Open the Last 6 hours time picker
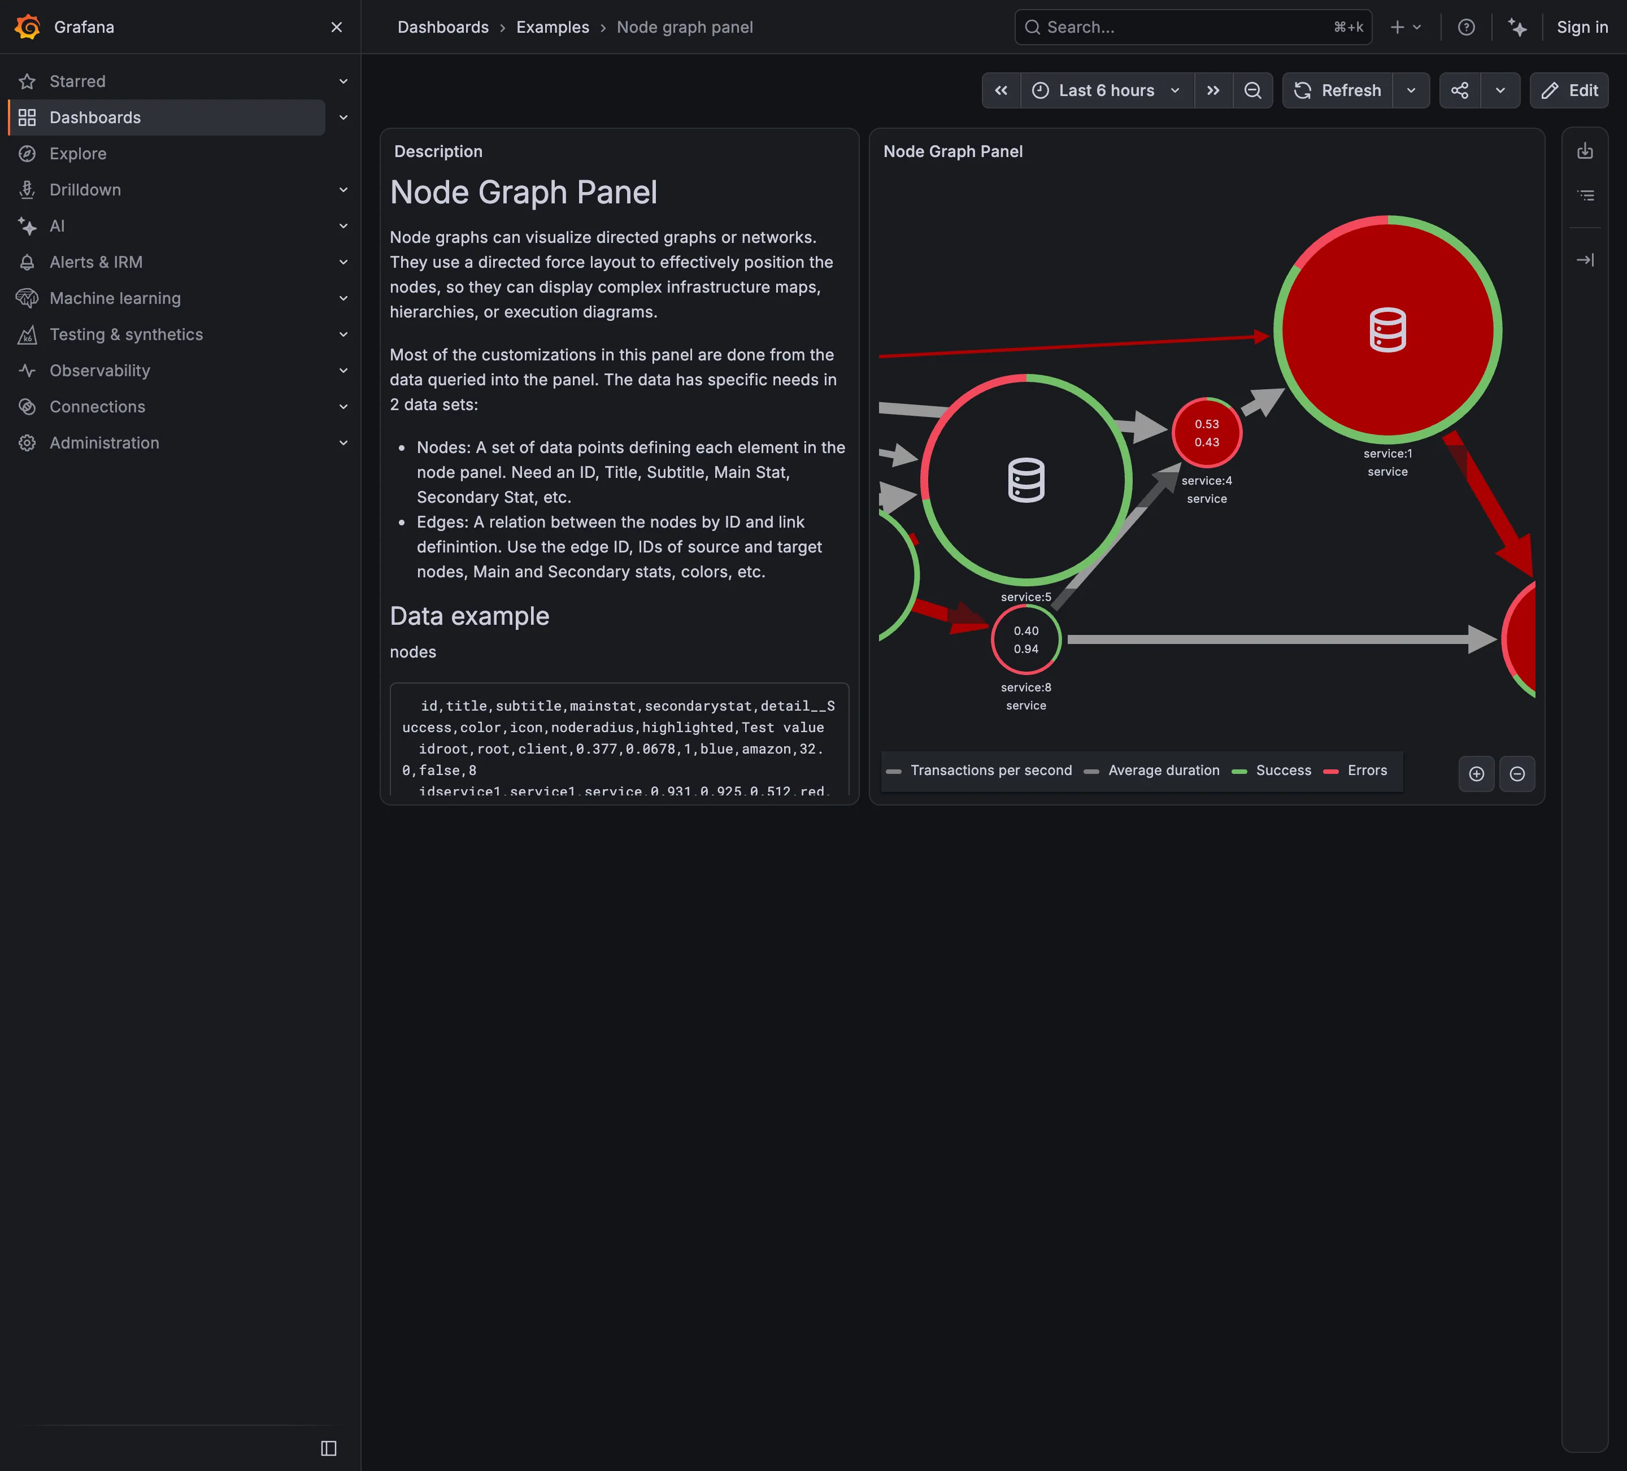The width and height of the screenshot is (1627, 1471). [1107, 90]
